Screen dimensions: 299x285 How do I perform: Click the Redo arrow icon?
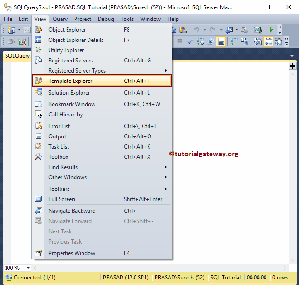[213, 30]
